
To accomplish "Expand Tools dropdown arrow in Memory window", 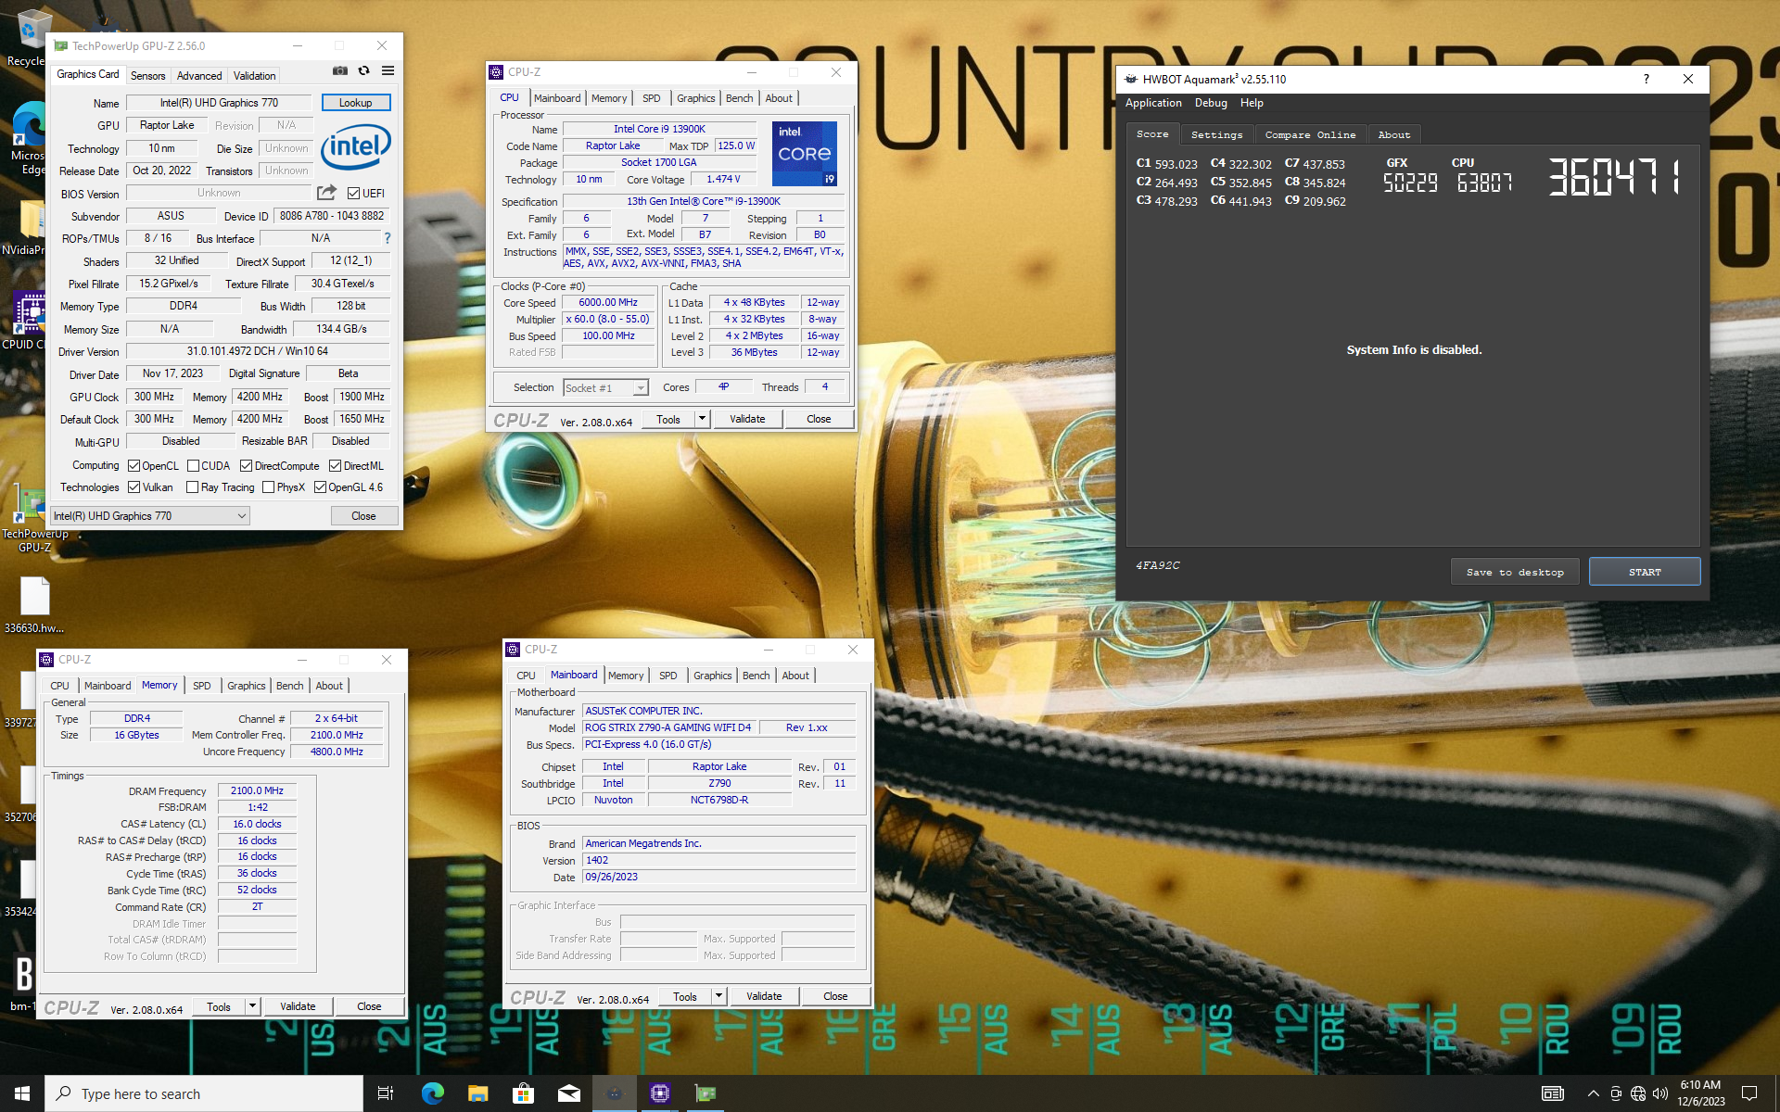I will 252,1006.
